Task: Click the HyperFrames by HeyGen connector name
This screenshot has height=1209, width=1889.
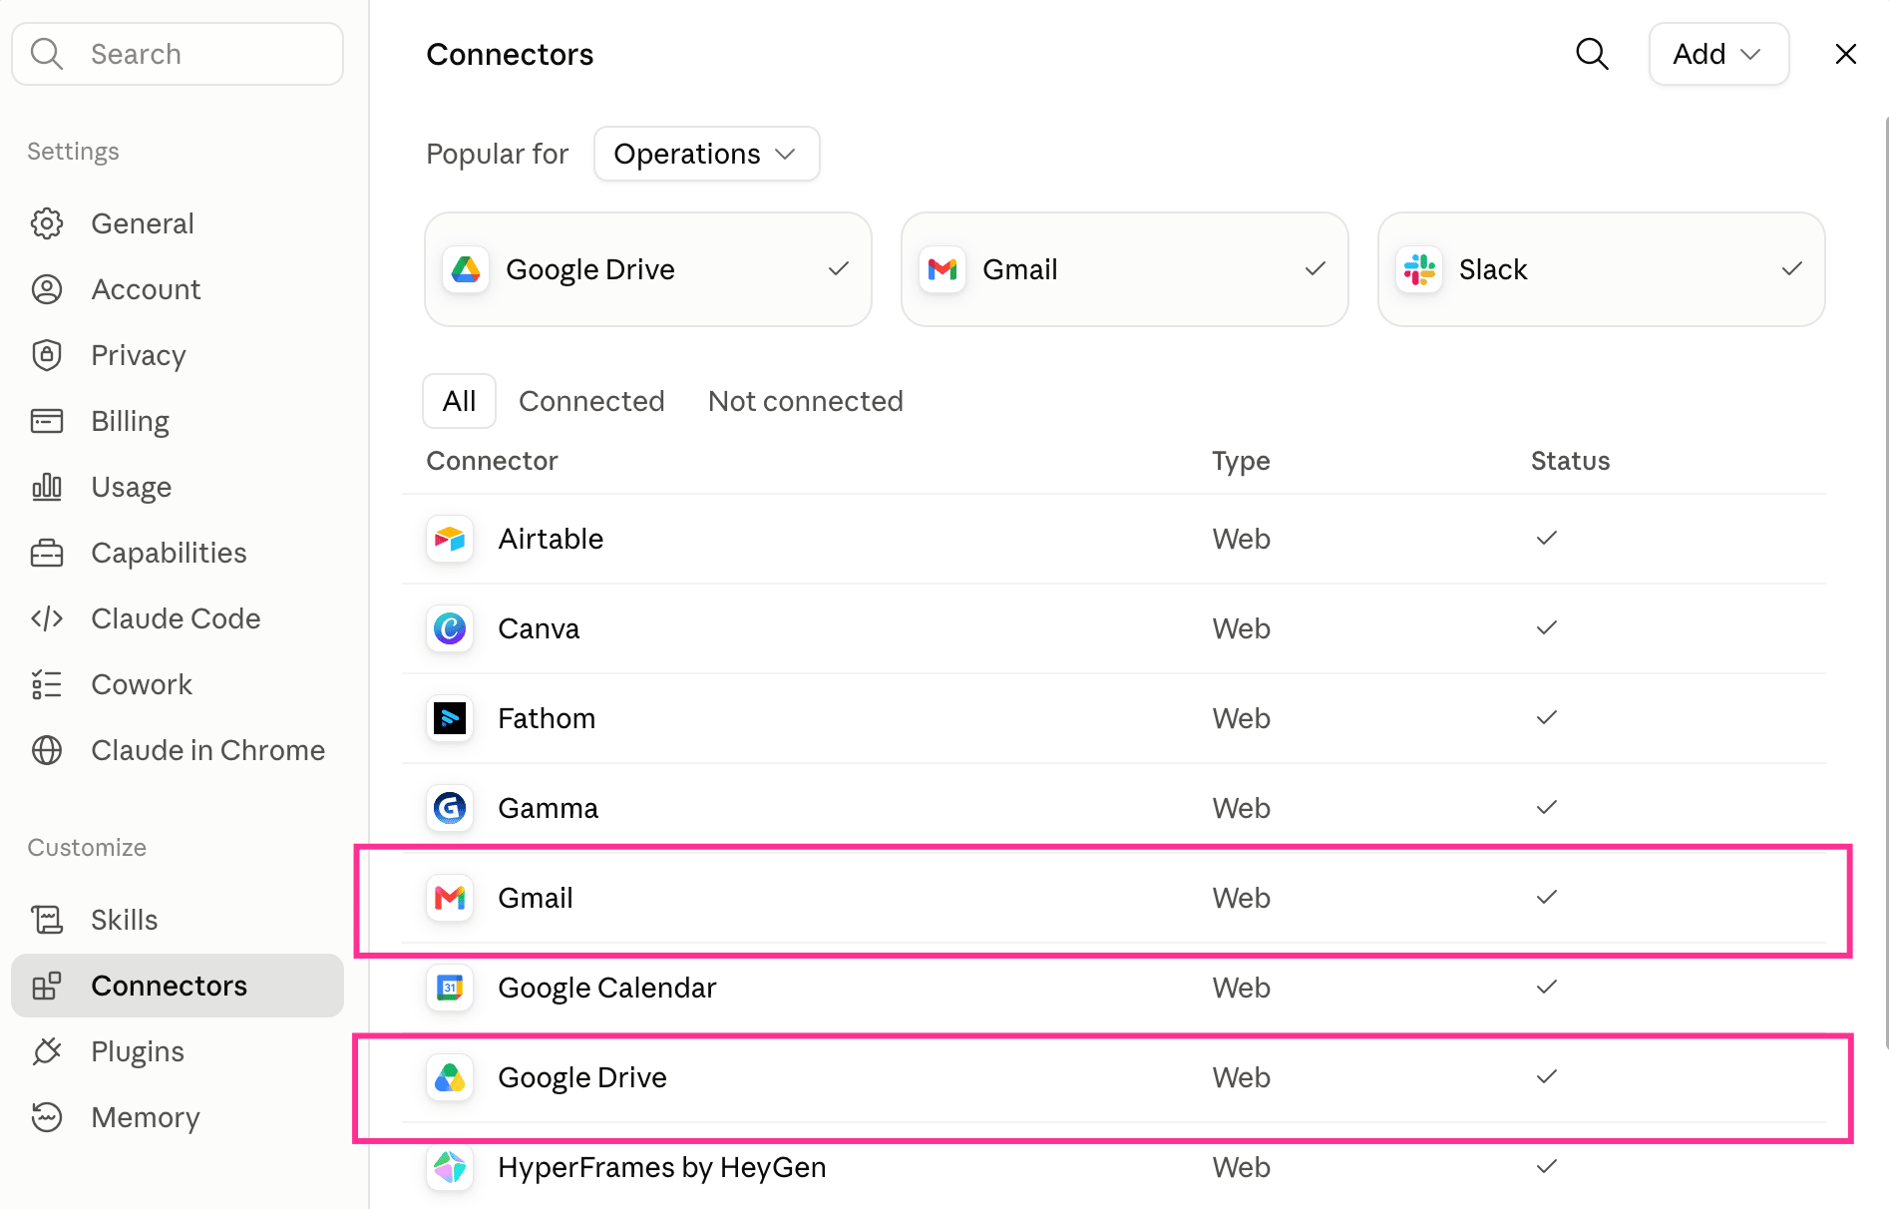Action: tap(662, 1167)
